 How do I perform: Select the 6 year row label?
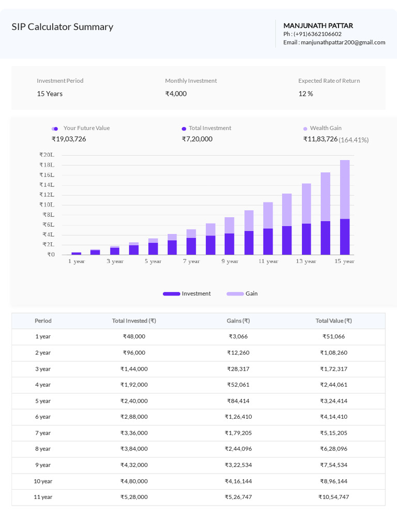(x=43, y=417)
